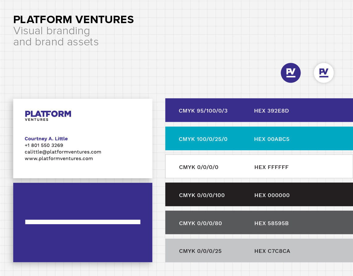Click the HEX 00ABC5 text label
Screen dimensions: 353x276
coord(272,139)
